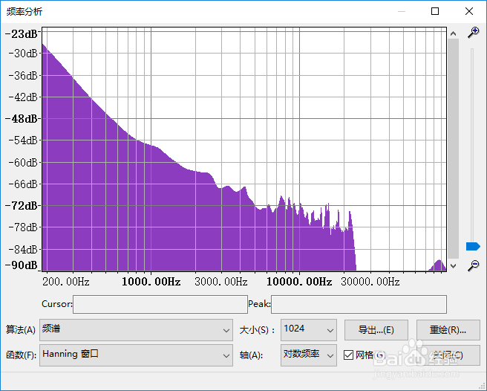Click the zoom out magnifier icon
This screenshot has height=391, width=487.
[474, 265]
